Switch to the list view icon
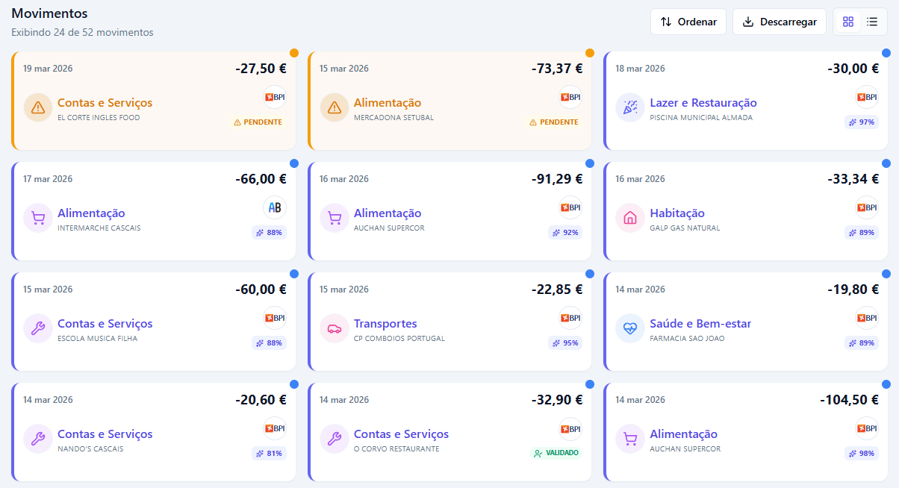The width and height of the screenshot is (899, 488). [871, 22]
